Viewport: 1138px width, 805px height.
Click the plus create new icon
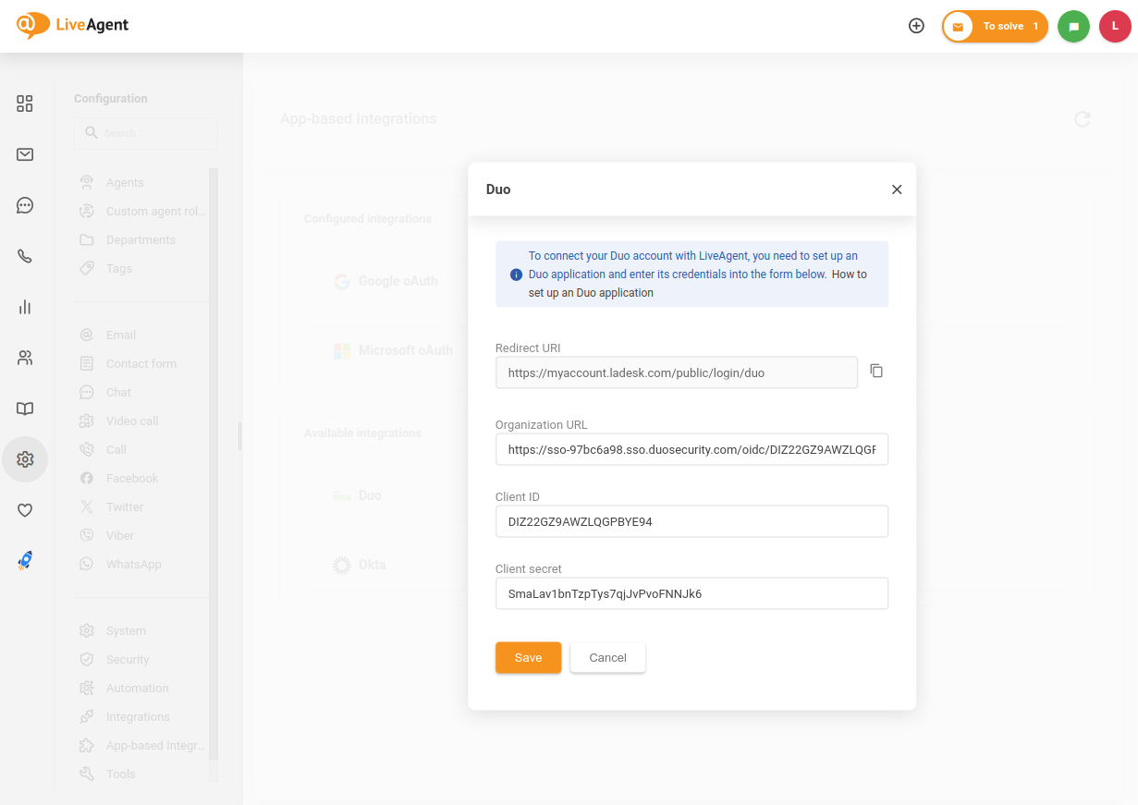click(916, 26)
